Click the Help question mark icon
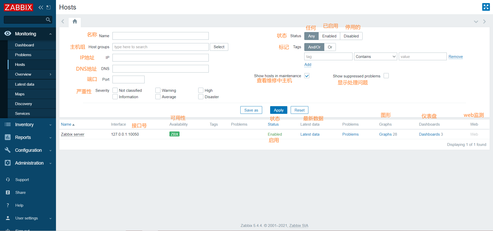493x231 pixels. click(8, 205)
